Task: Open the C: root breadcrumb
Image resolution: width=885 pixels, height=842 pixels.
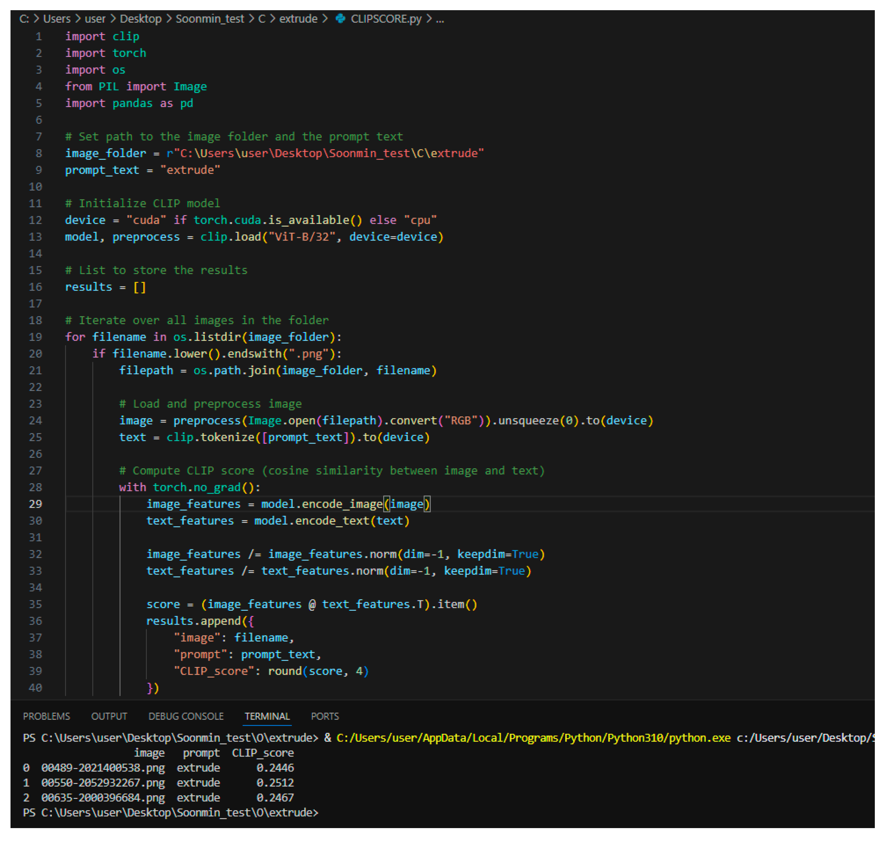Action: tap(24, 19)
